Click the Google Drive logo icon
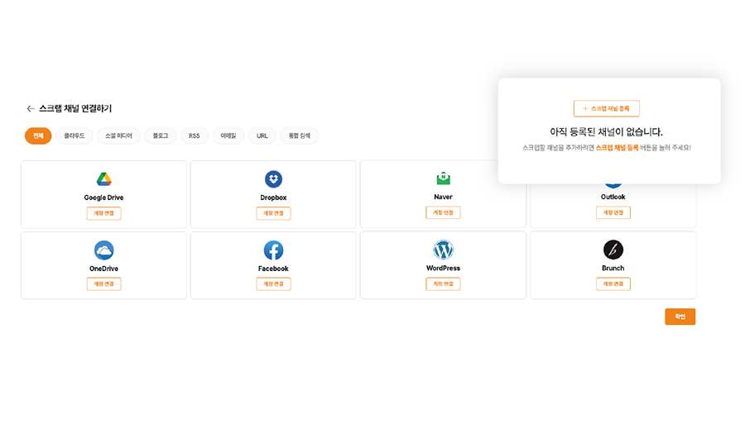 pos(103,179)
